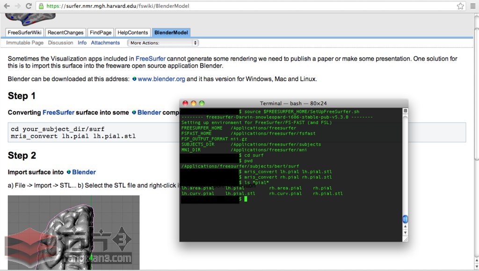Click lh.curv.pial in Terminal file listing
Screen dimensions: 479x271
point(198,194)
